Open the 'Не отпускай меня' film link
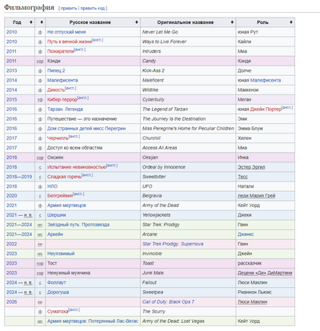 point(66,32)
